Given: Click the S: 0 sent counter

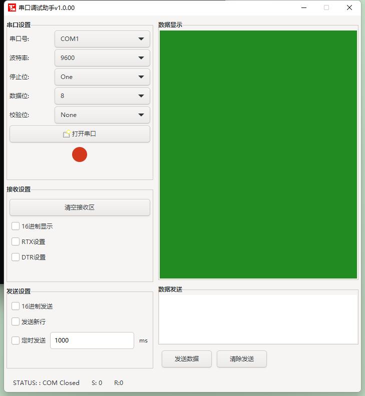Looking at the screenshot, I should [97, 382].
